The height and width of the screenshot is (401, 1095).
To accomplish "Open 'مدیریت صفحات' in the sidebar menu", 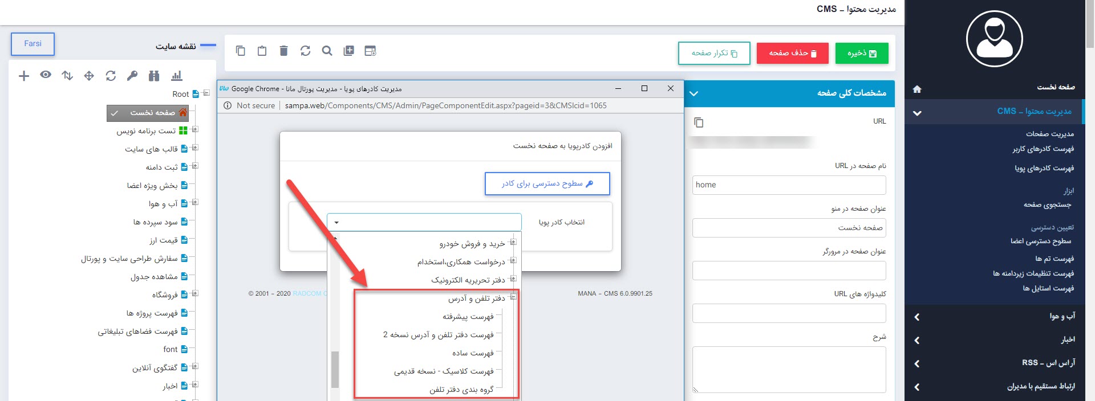I will pos(1049,134).
